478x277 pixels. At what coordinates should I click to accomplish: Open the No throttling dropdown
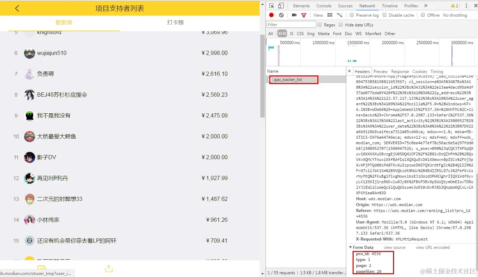[455, 15]
